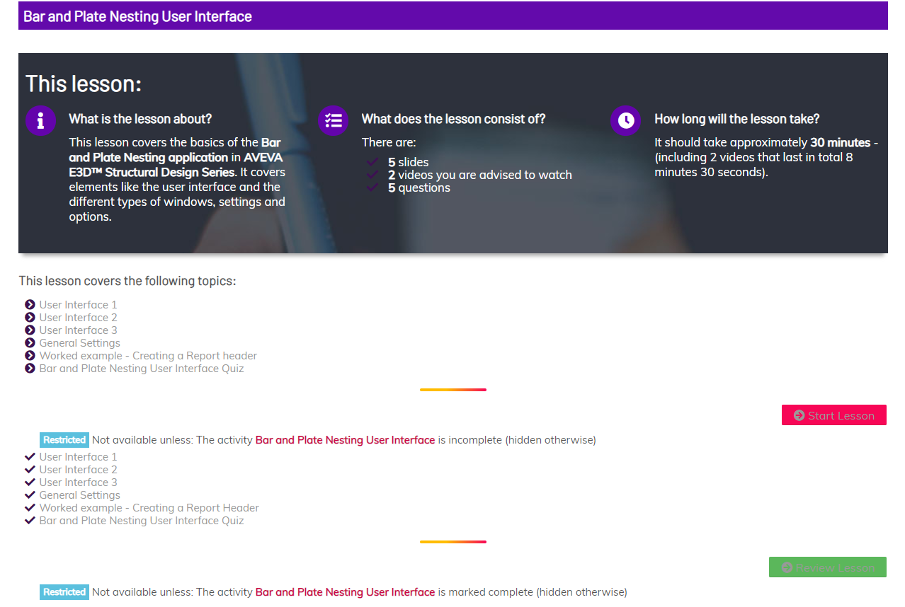Click checkmark icon next to '5 slides'
Image resolution: width=905 pixels, height=607 pixels.
click(372, 163)
